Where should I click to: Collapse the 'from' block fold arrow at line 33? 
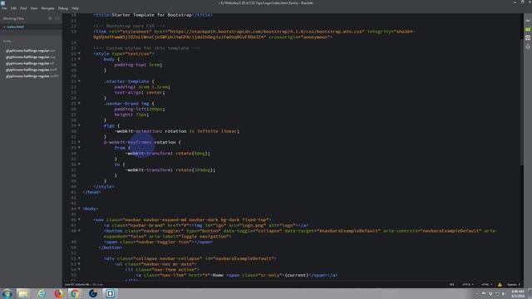pos(80,148)
